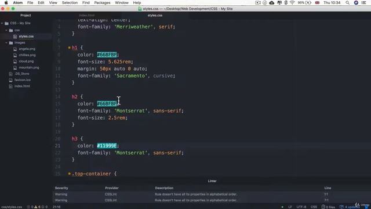
Task: Click the S-shaped app icon in menu bar
Action: [x=286, y=2]
